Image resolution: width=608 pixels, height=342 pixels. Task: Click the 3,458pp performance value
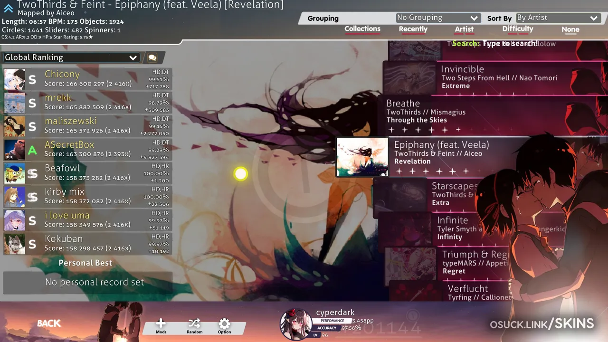363,321
